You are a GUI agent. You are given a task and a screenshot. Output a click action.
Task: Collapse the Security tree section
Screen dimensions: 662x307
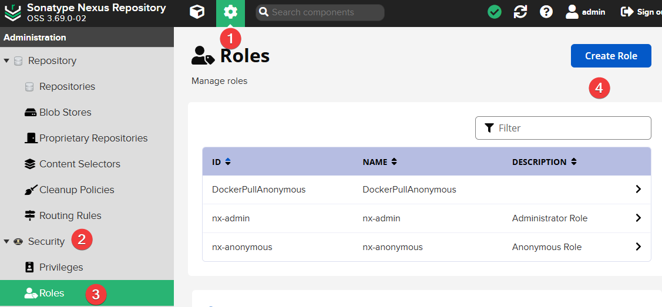pos(6,242)
